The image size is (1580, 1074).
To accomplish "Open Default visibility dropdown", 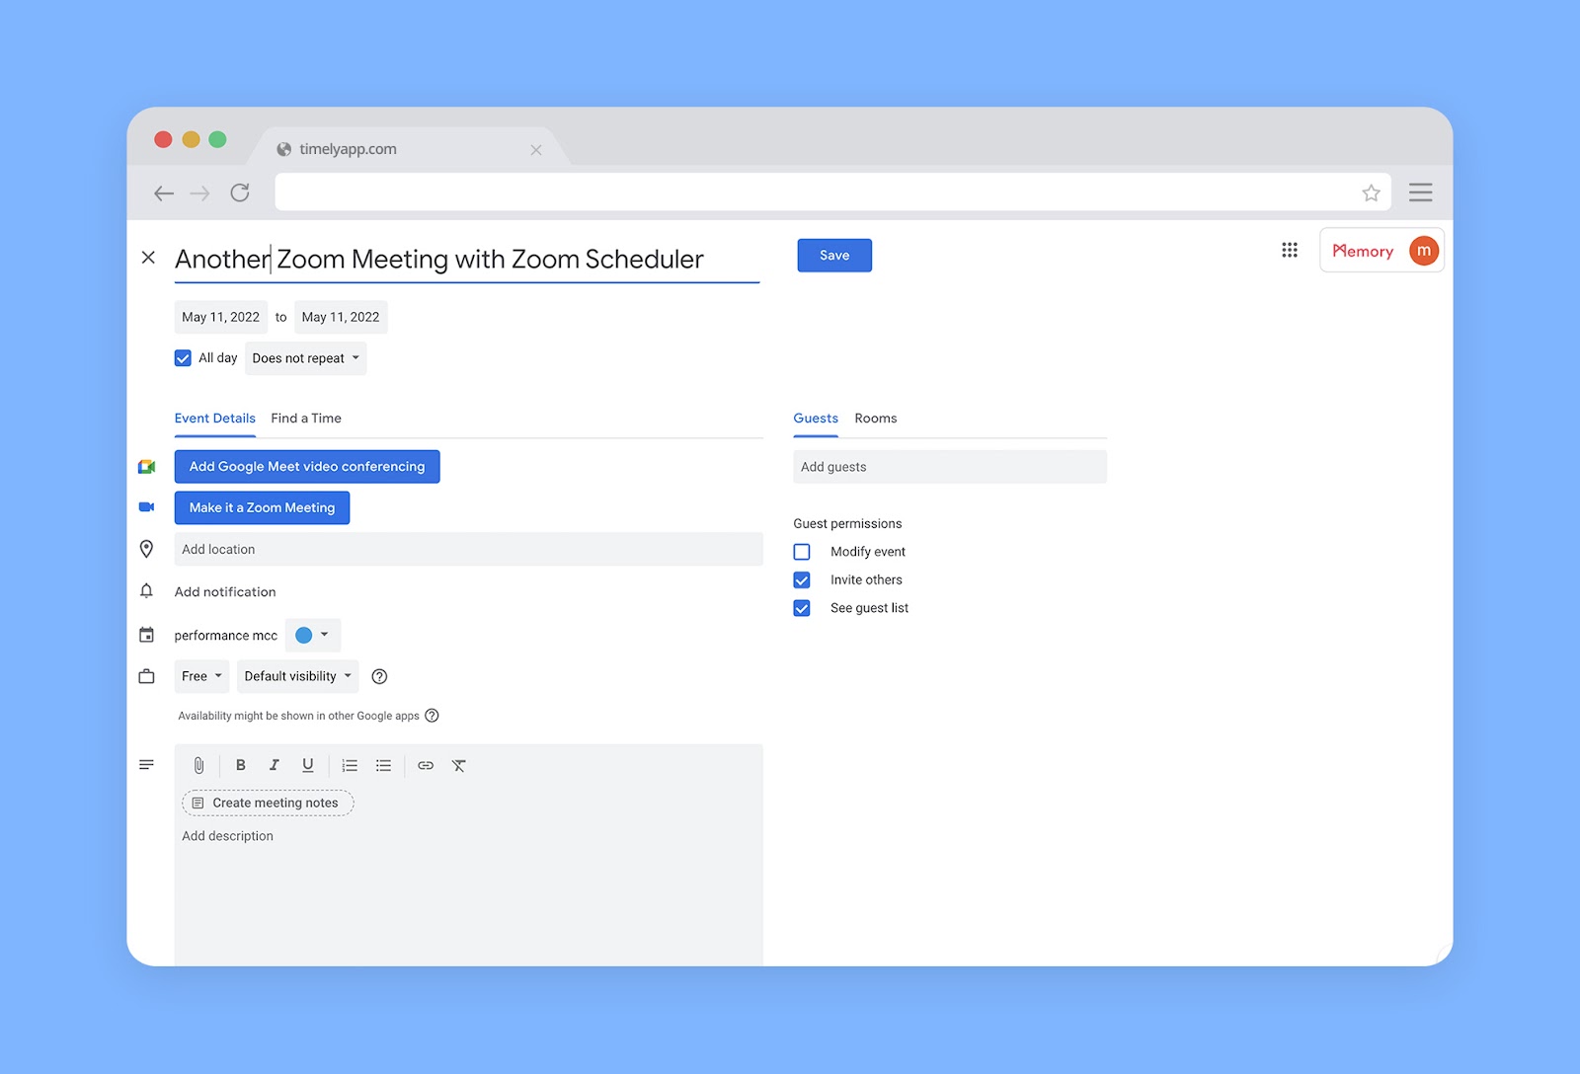I will coord(297,676).
